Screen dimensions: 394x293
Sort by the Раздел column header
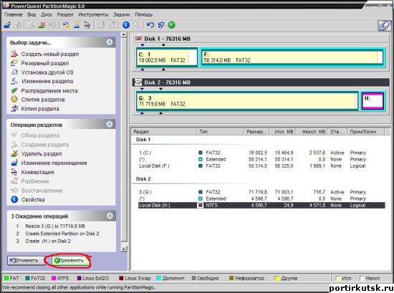click(x=163, y=131)
